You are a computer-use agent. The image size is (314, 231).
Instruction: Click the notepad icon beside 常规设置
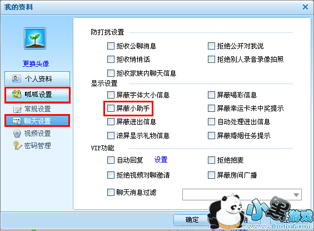click(17, 109)
